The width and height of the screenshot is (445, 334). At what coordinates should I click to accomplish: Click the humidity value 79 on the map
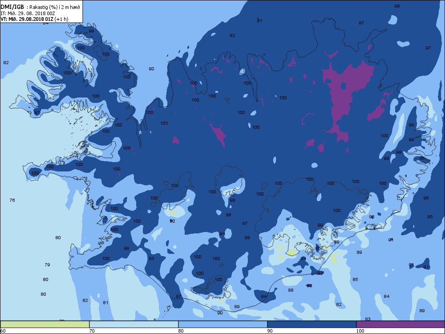[48, 265]
